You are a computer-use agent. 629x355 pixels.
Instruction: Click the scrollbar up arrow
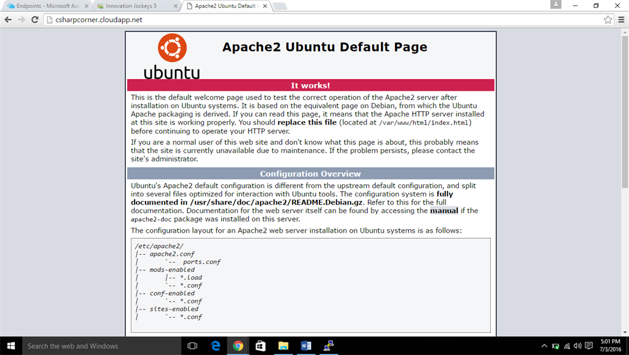[x=625, y=32]
